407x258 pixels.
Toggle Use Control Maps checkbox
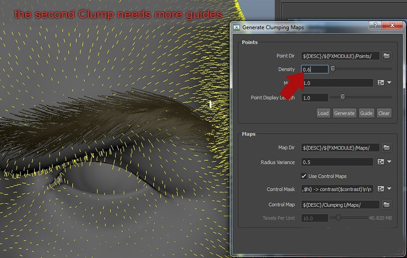pos(304,176)
